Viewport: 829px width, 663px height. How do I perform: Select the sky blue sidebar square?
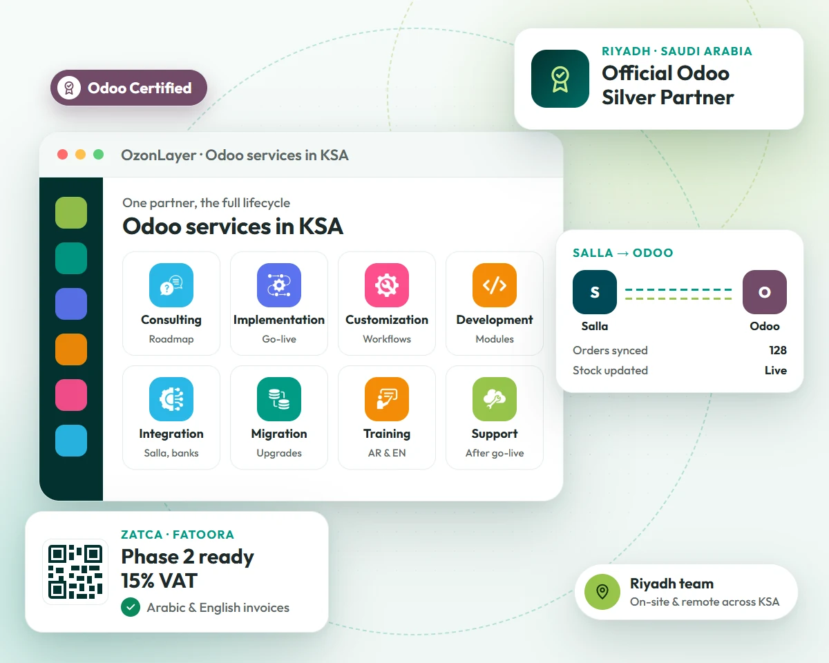pyautogui.click(x=71, y=441)
